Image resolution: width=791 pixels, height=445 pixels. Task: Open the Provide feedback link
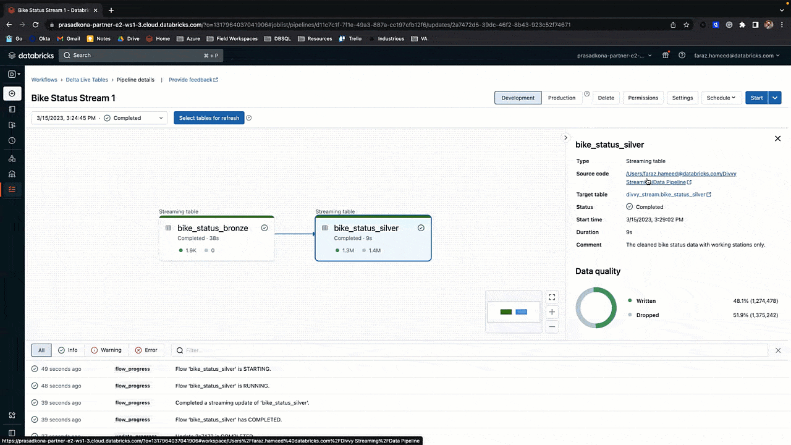pyautogui.click(x=193, y=80)
